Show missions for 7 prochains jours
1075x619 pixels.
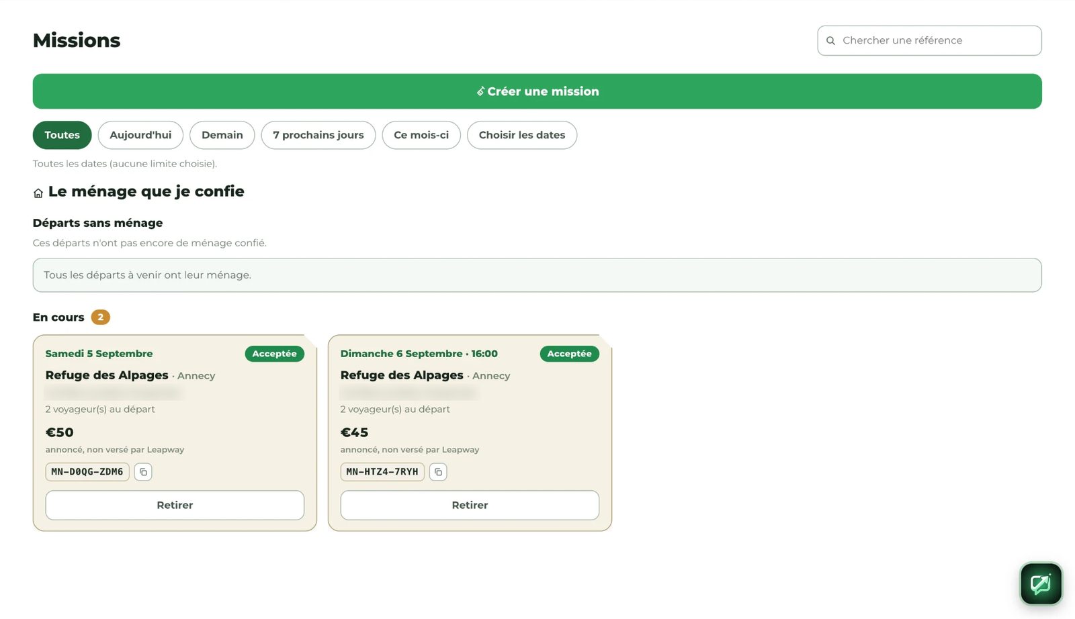[318, 135]
